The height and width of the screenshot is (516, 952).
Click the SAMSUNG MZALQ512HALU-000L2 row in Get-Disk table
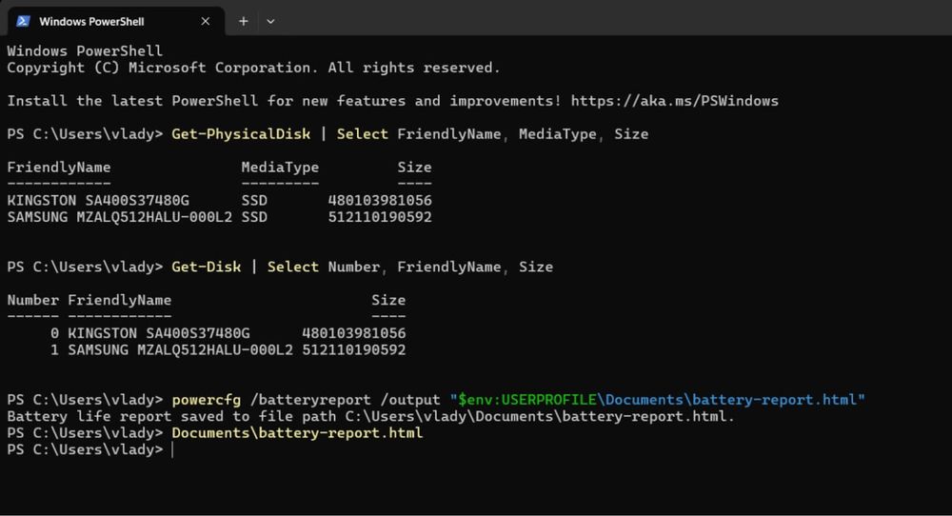[x=207, y=350]
